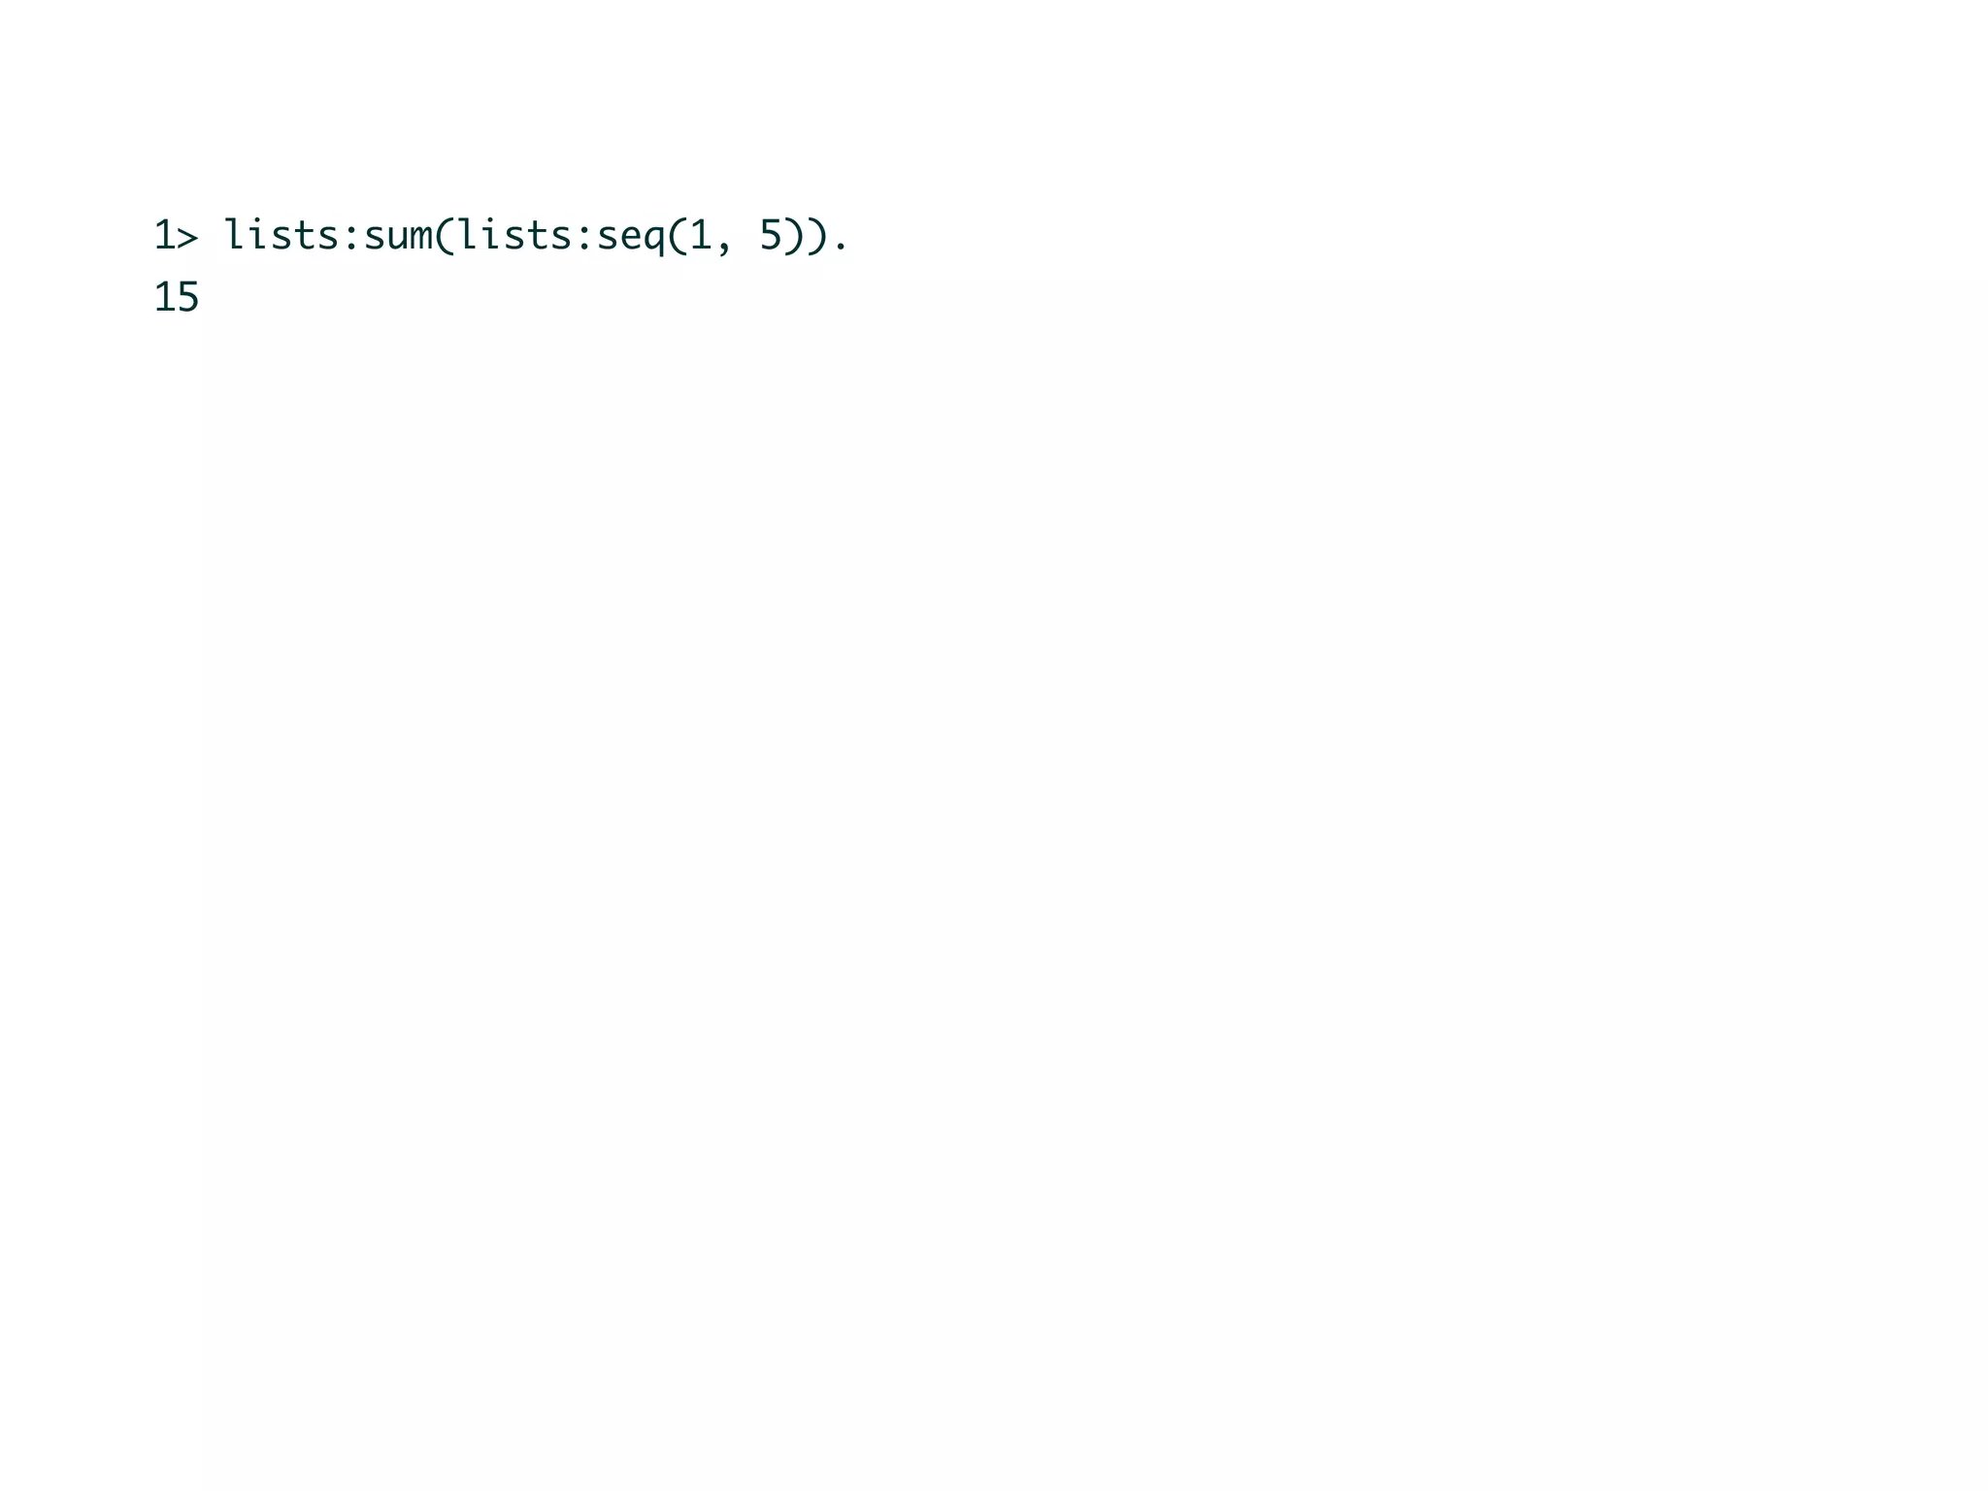Click the opening parenthesis after seq

tap(678, 237)
